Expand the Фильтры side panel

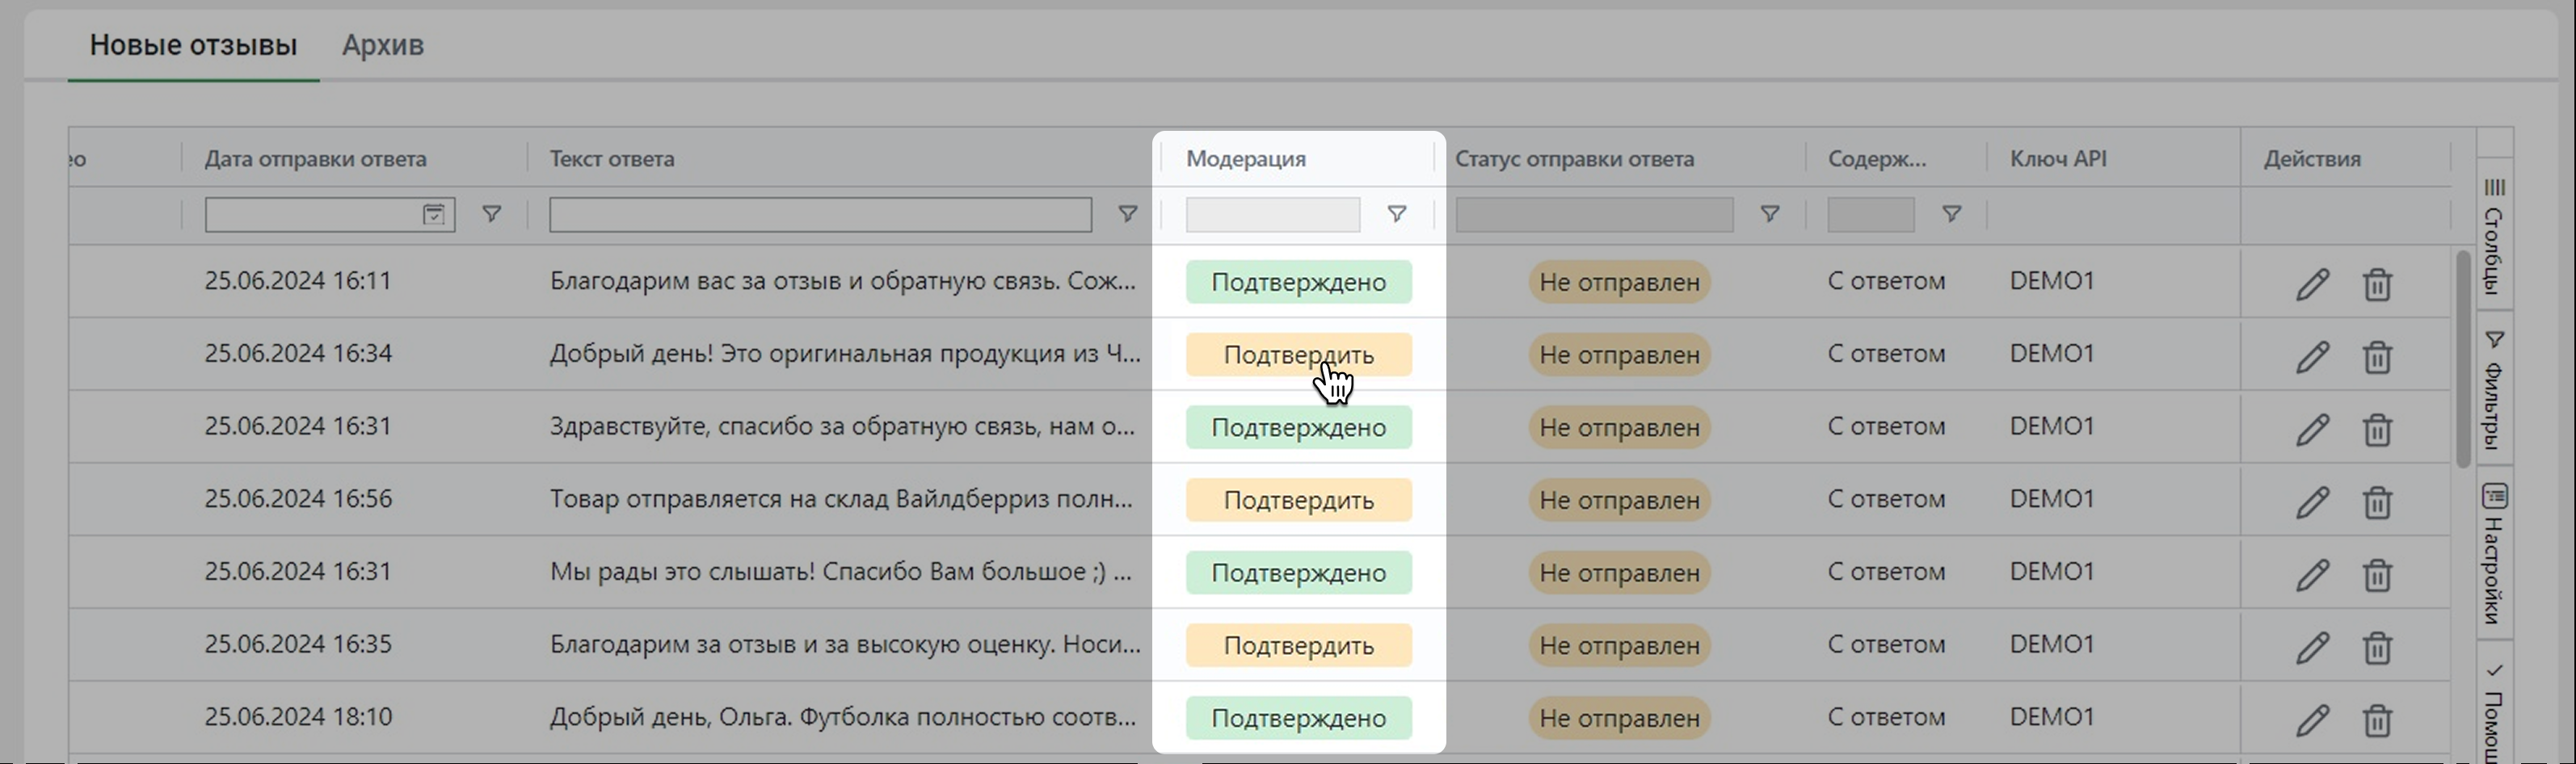[2494, 392]
